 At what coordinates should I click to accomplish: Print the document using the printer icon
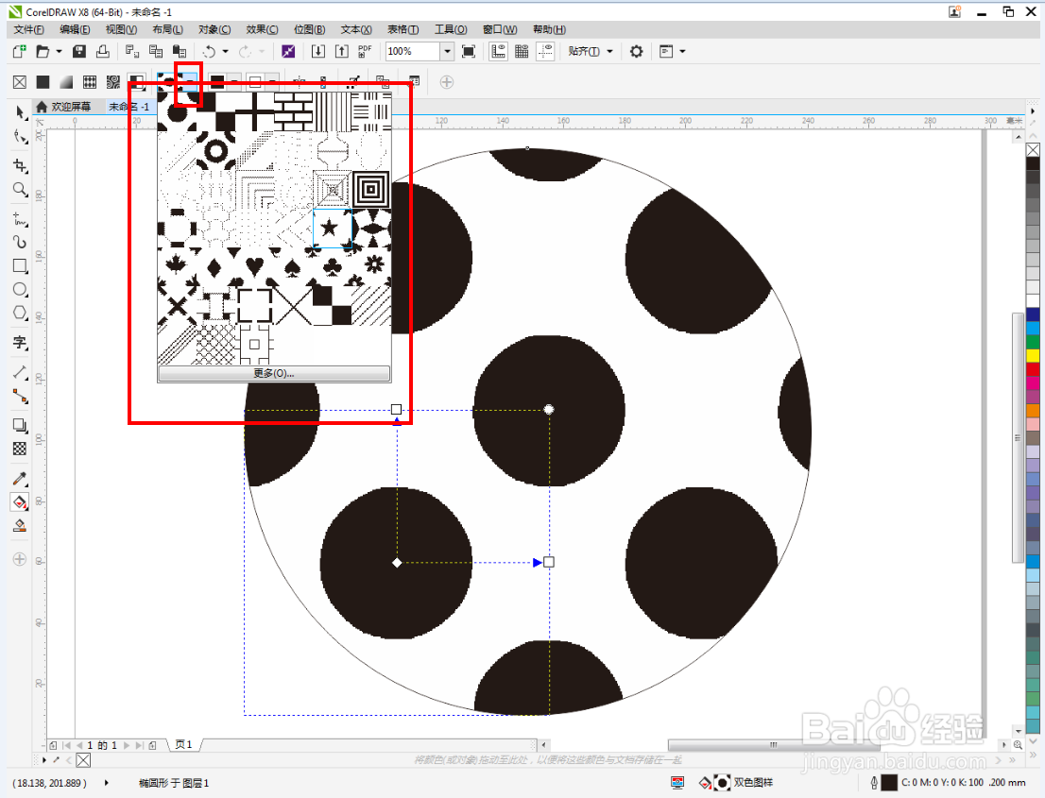pos(103,51)
